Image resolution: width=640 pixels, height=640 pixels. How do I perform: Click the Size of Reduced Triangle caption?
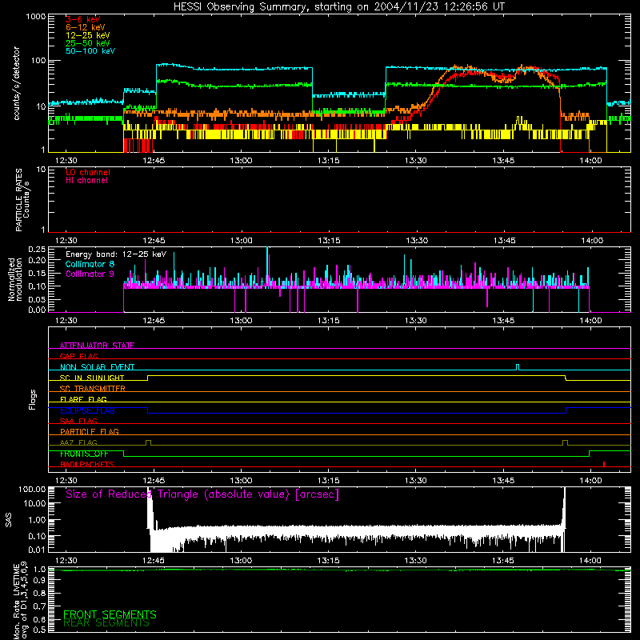tap(202, 494)
